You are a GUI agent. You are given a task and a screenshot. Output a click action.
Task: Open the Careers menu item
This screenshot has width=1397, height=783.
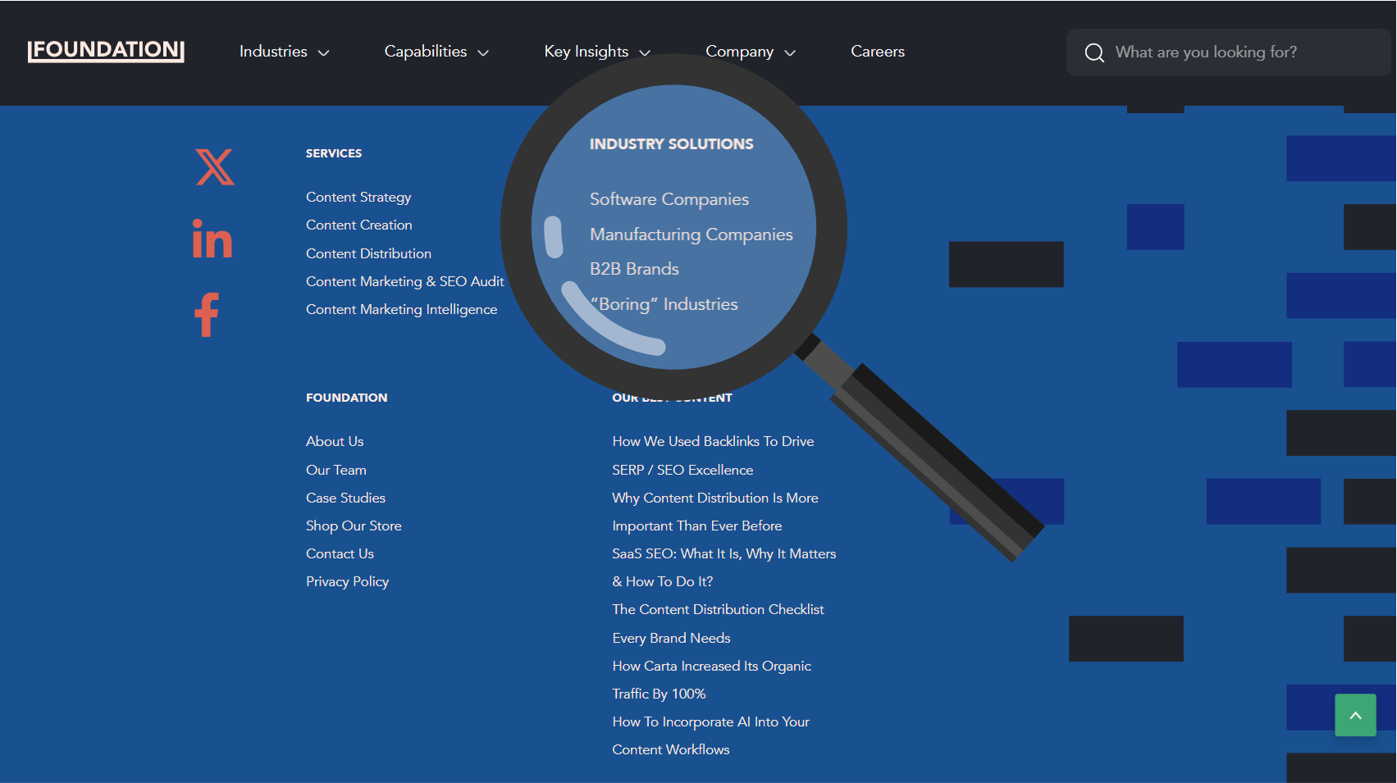point(877,52)
